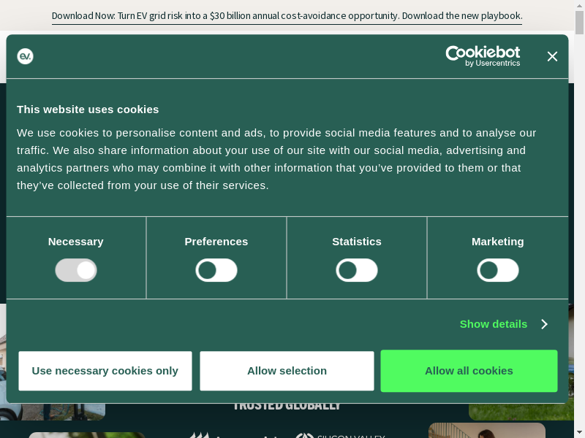Enable the Preferences cookies switch
The image size is (585, 438).
(216, 270)
